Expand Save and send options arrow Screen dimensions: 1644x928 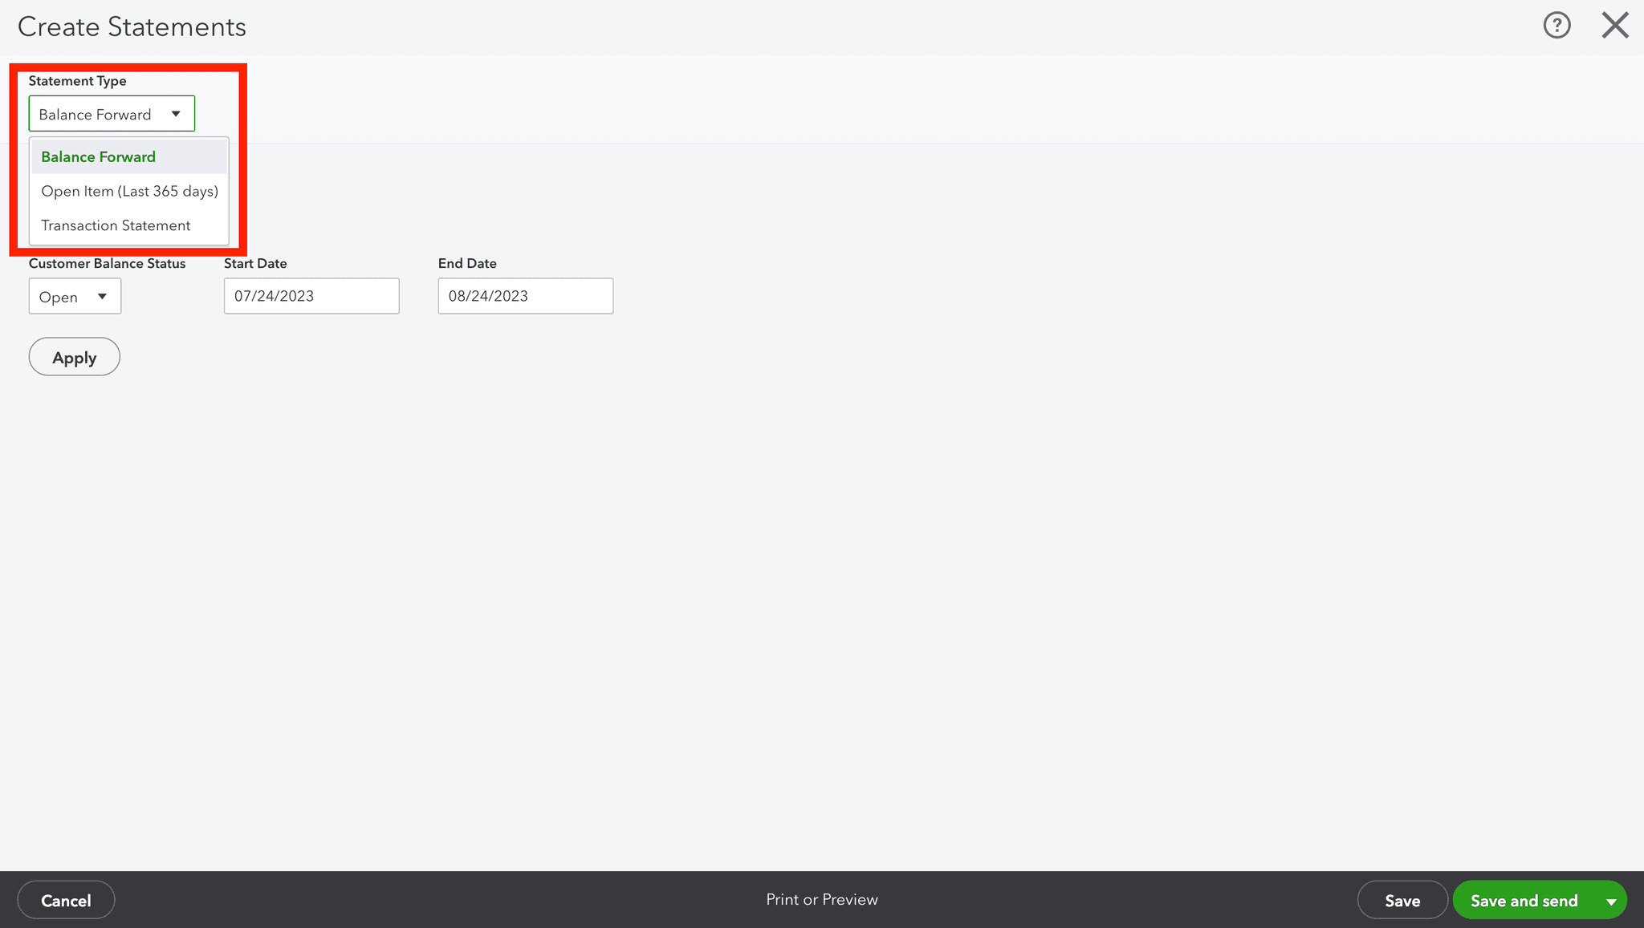(x=1611, y=900)
